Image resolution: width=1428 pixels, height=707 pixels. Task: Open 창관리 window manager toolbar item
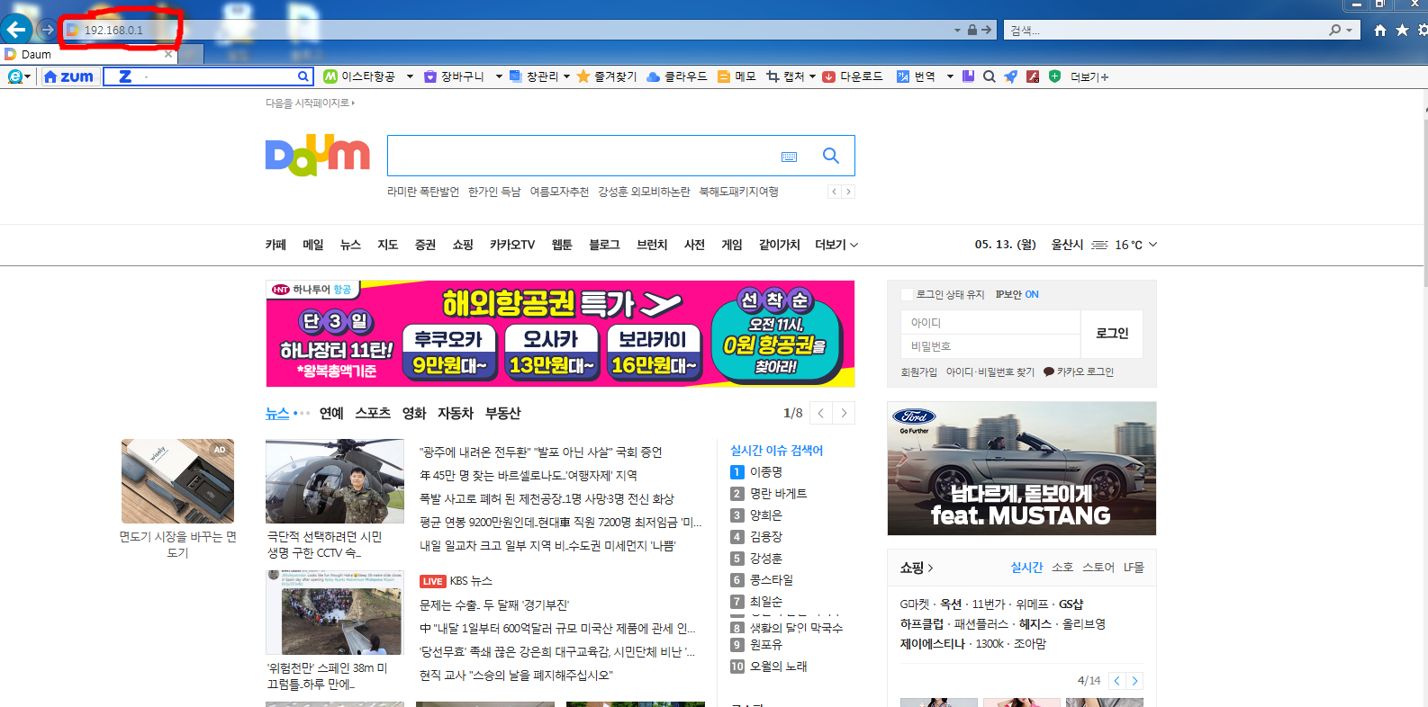[x=534, y=76]
